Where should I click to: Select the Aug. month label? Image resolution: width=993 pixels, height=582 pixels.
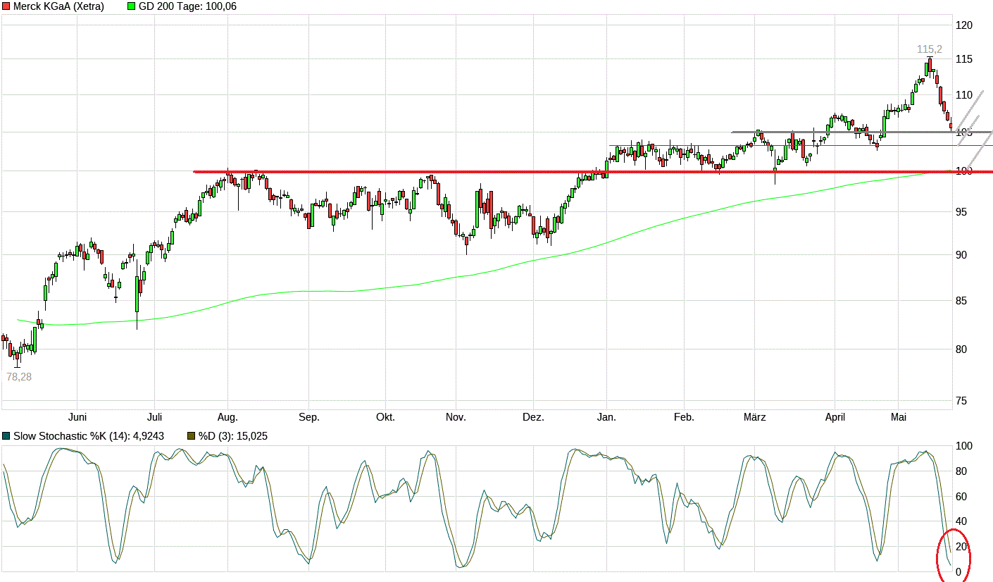[227, 417]
